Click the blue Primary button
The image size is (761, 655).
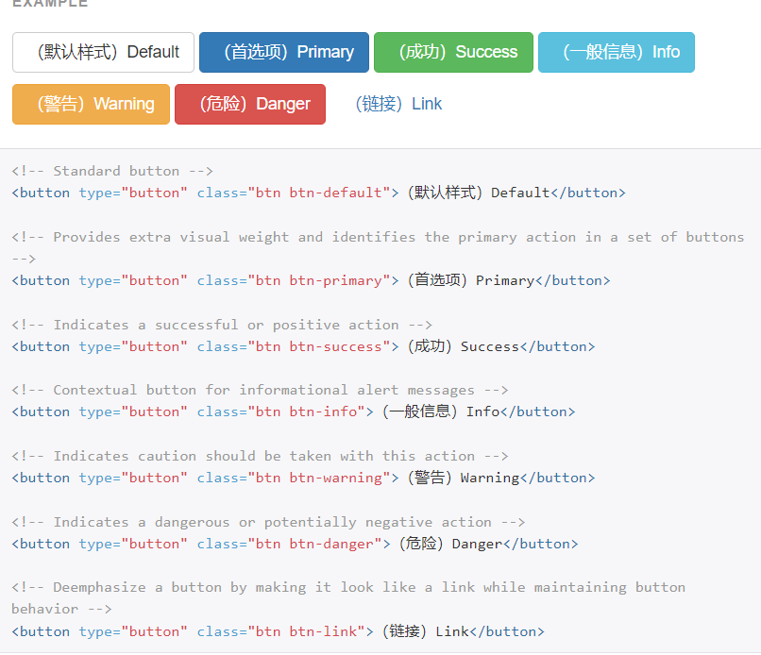(x=284, y=53)
